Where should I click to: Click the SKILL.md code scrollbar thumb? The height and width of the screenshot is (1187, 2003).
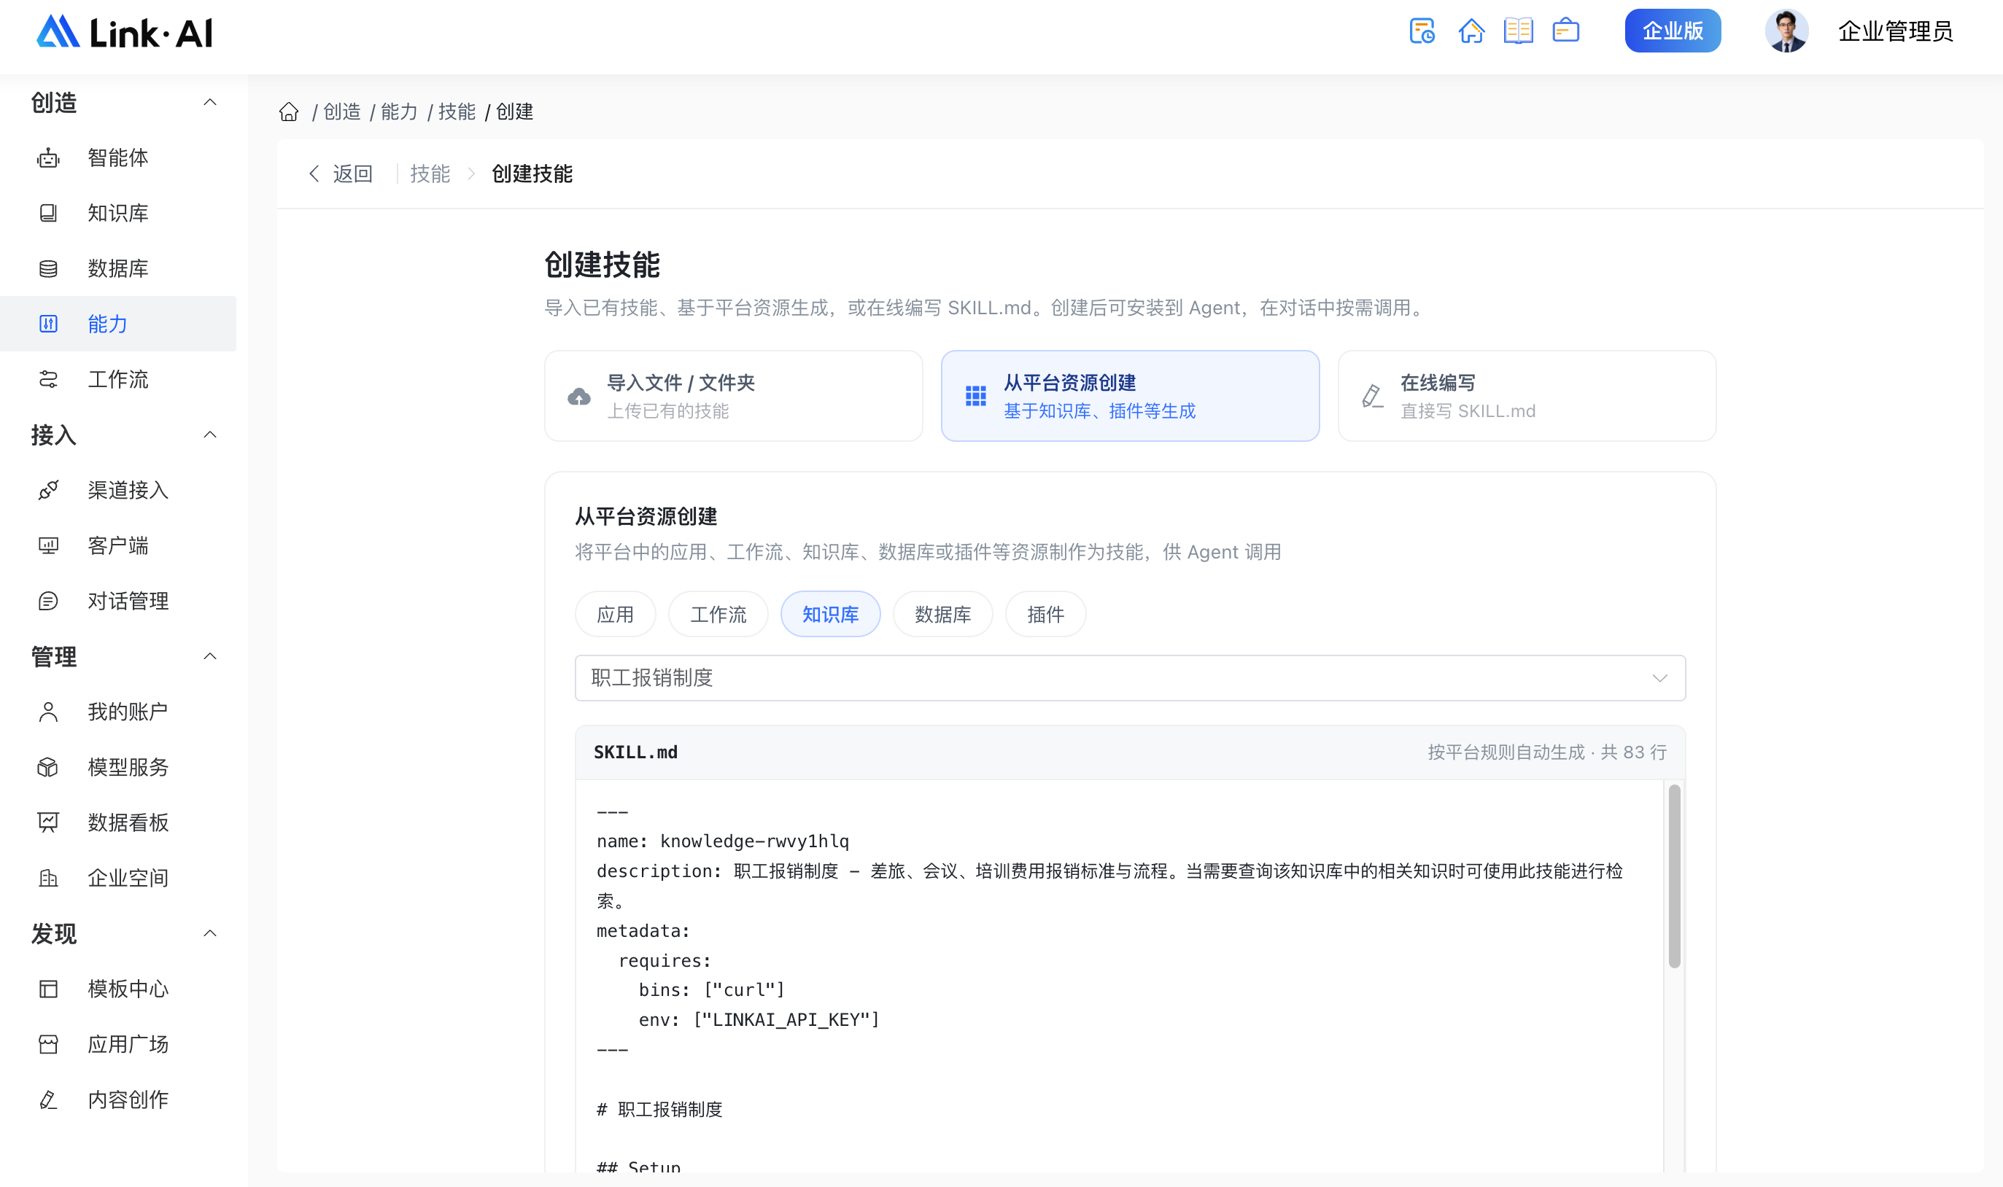click(1674, 876)
